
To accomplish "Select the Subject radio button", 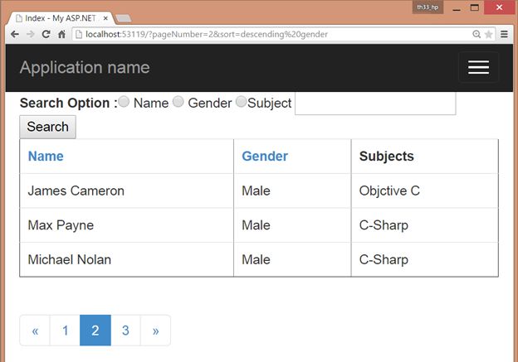I will 241,102.
